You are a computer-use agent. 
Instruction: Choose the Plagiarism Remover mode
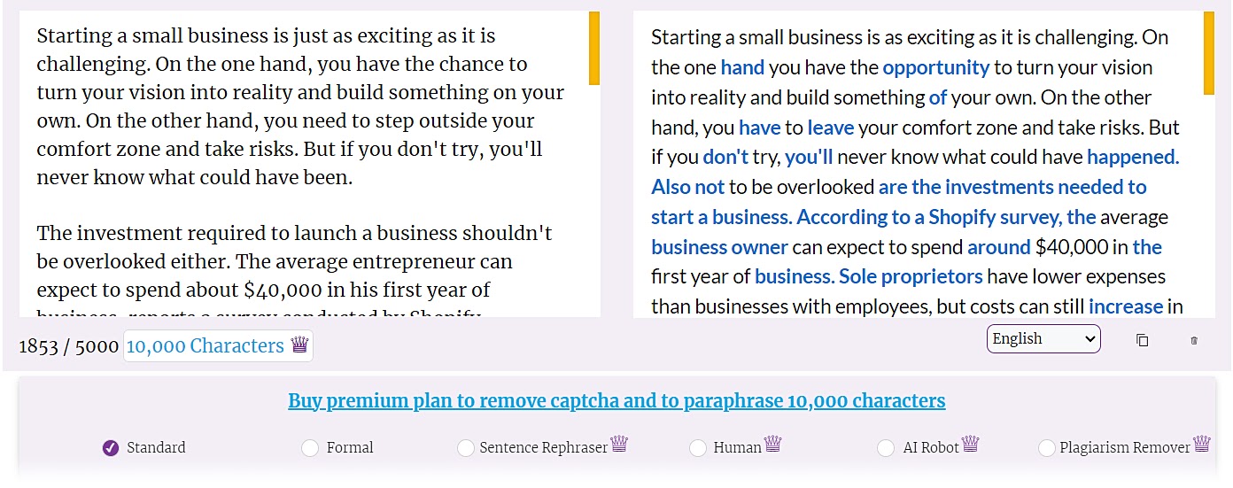(x=1047, y=448)
